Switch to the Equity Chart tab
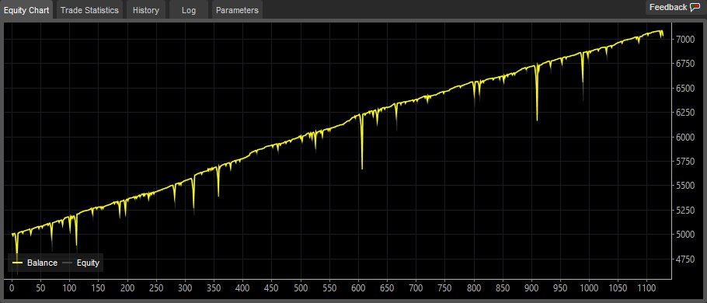 pos(26,10)
